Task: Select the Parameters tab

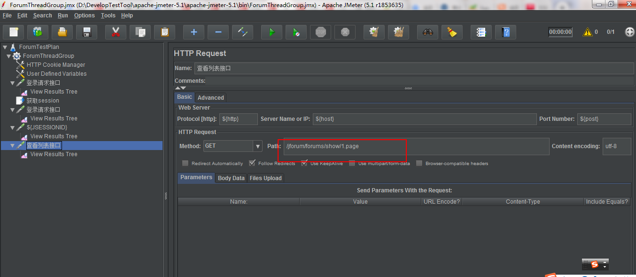Action: tap(196, 177)
